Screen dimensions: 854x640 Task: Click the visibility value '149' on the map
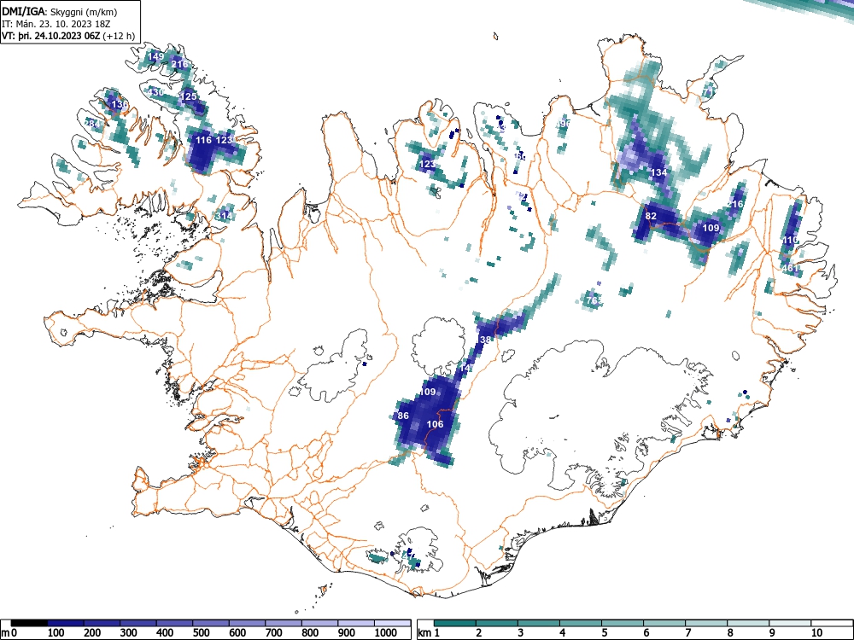(x=155, y=56)
